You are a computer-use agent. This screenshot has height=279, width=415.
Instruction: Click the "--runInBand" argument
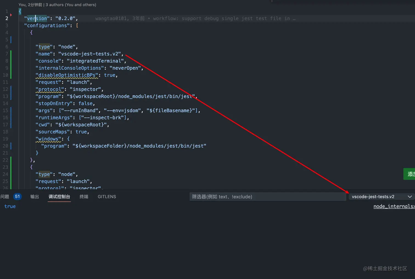tap(80, 110)
